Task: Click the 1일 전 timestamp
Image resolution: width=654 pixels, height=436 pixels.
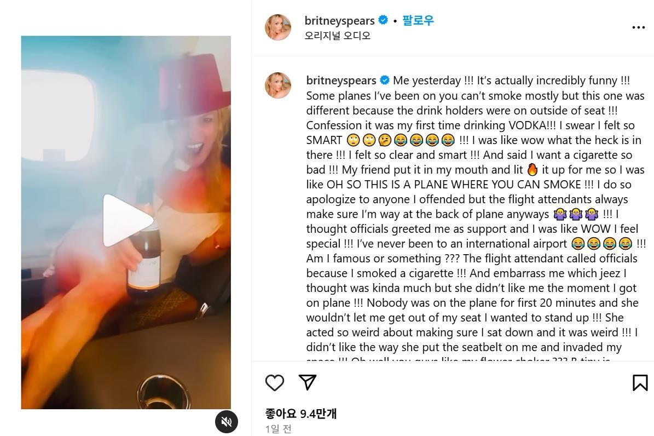Action: 278,429
